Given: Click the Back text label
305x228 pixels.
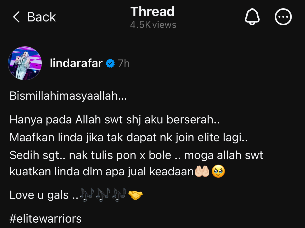Looking at the screenshot, I should coord(42,17).
